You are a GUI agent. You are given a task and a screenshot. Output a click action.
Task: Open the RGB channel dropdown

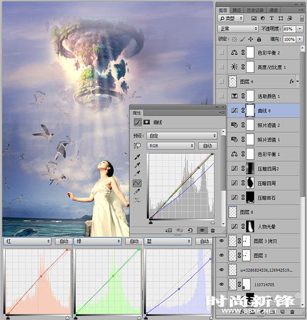point(170,146)
